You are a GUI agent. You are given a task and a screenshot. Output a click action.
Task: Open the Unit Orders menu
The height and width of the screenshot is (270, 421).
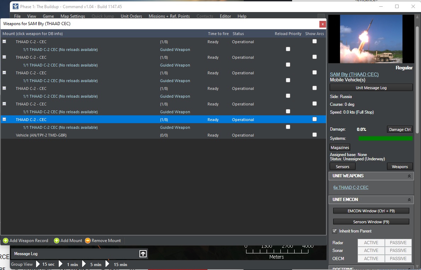point(131,16)
